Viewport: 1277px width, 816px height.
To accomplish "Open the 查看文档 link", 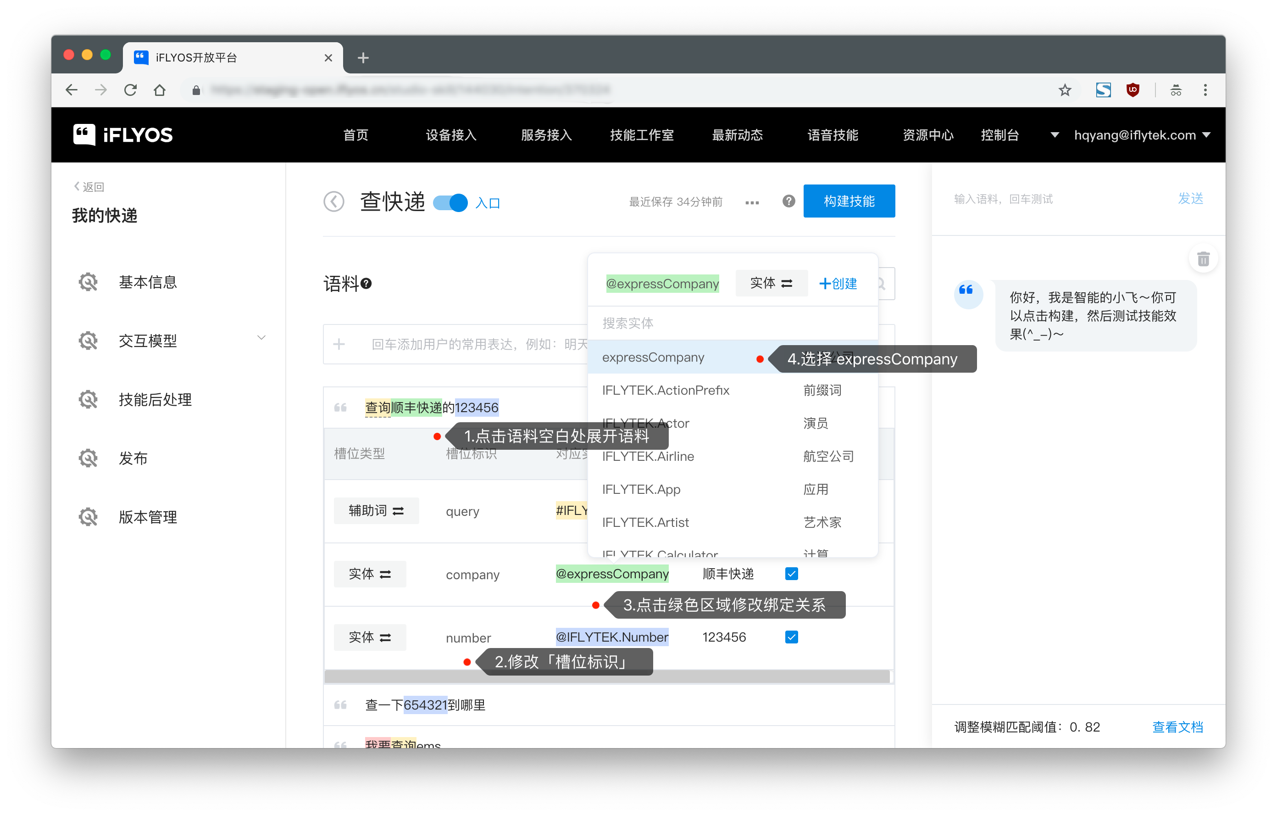I will click(x=1177, y=727).
